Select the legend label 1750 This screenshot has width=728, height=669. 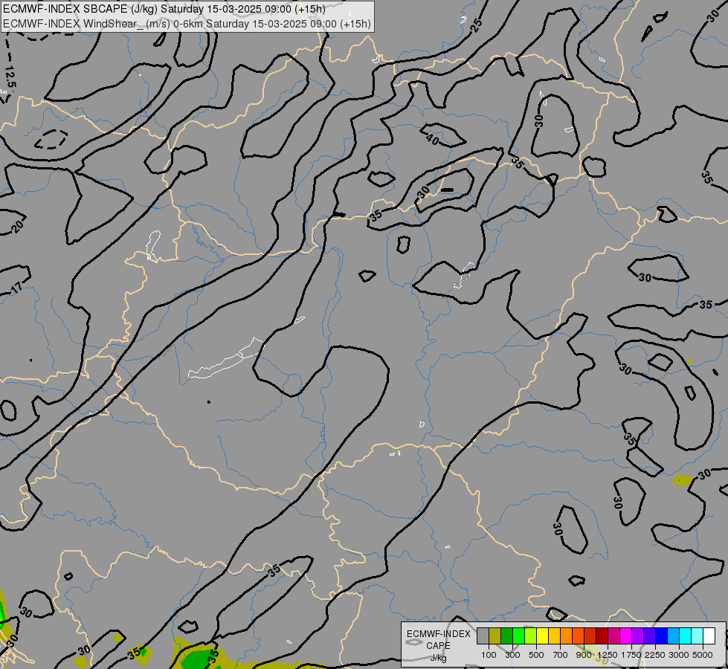click(631, 655)
